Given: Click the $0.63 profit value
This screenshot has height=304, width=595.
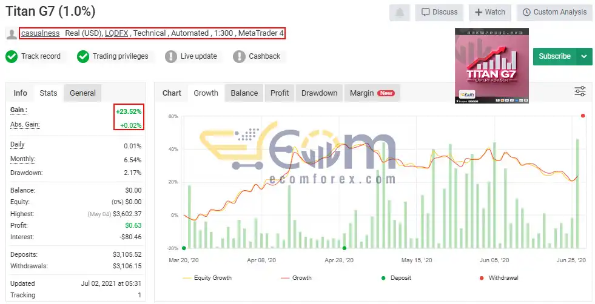Looking at the screenshot, I should point(133,225).
